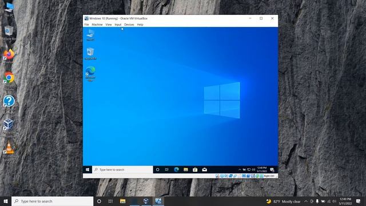
Task: Switch to VirtualBox Manager on host taskbar
Action: coord(146,201)
